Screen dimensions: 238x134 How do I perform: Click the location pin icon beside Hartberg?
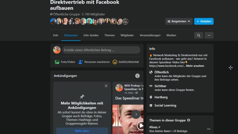pyautogui.click(x=151, y=97)
